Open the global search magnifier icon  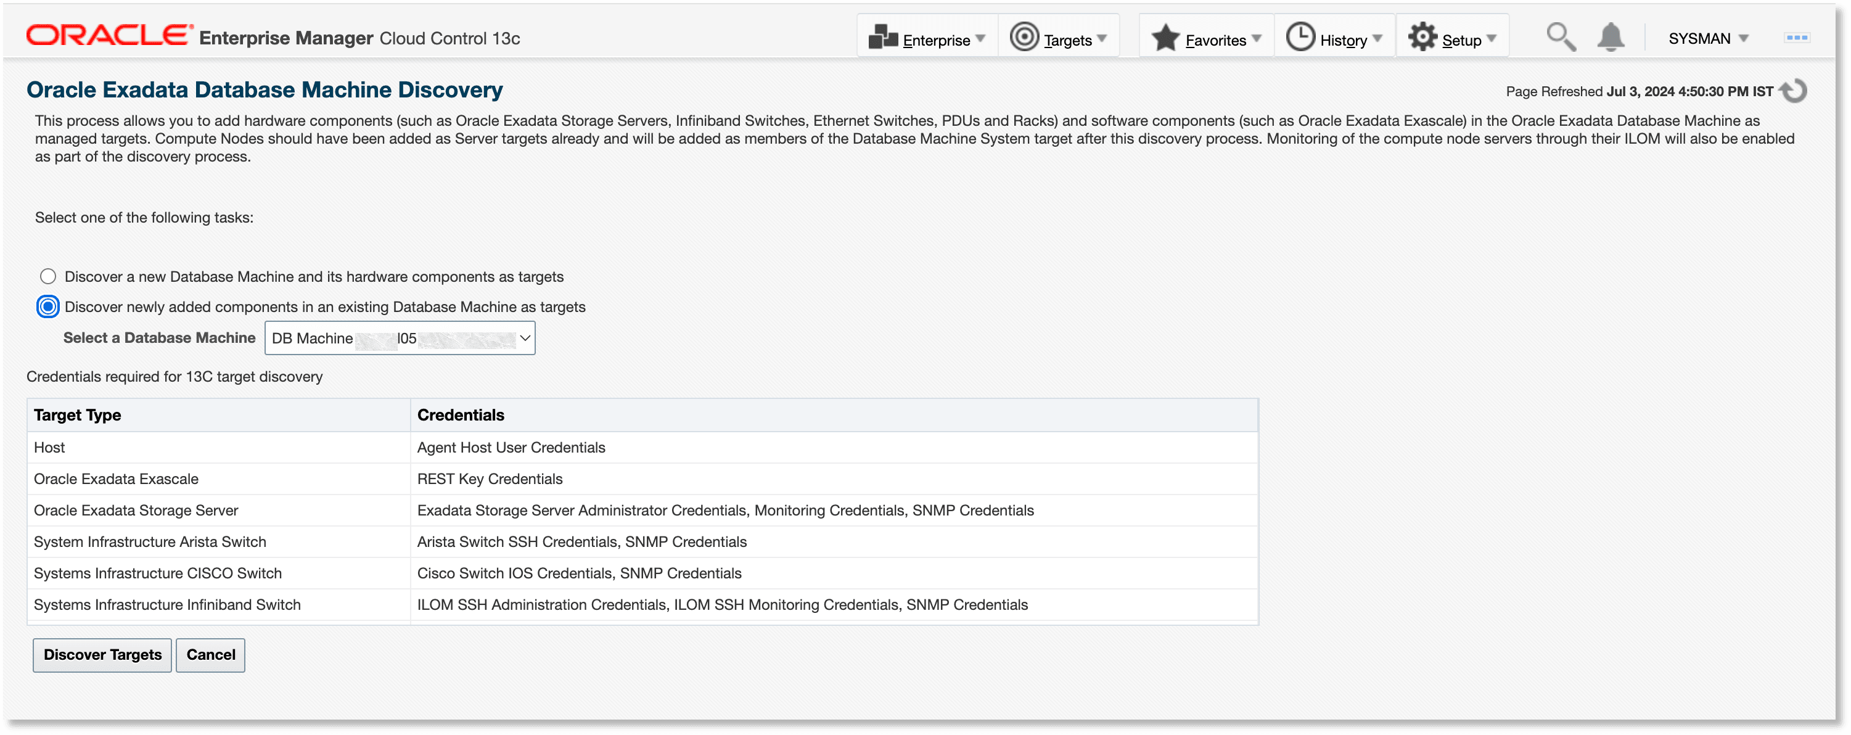click(x=1560, y=36)
